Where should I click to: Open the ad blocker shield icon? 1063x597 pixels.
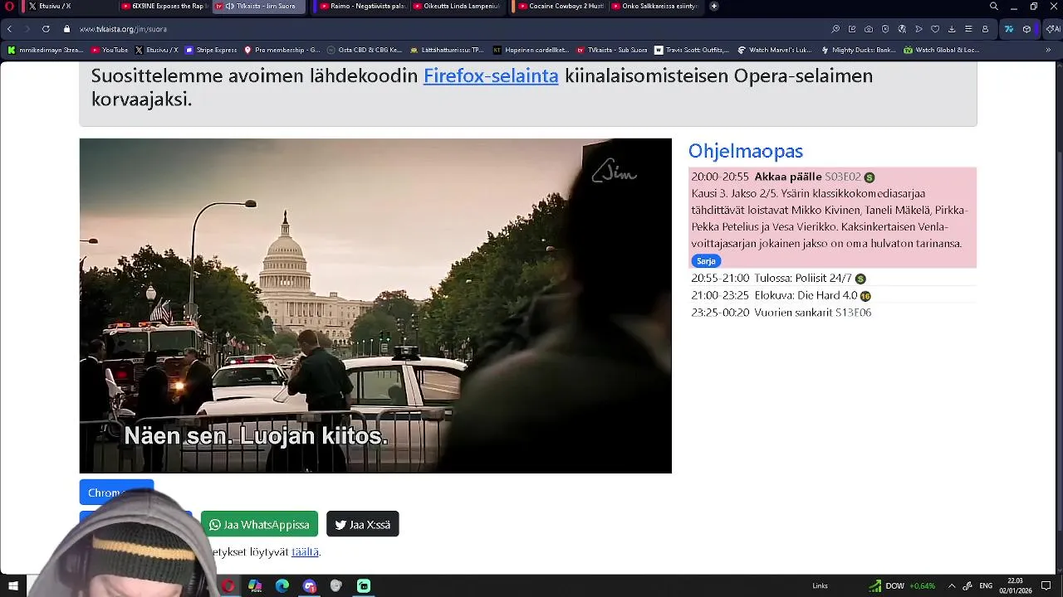point(885,29)
